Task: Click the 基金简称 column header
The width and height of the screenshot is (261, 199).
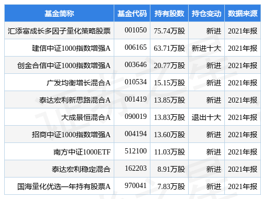Action: click(x=59, y=14)
